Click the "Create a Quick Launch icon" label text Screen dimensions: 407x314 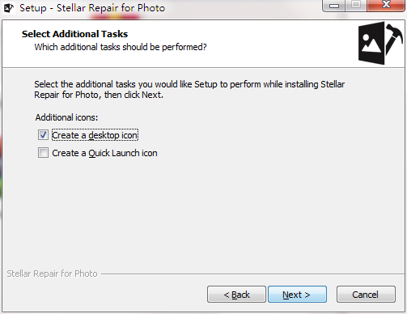(104, 153)
